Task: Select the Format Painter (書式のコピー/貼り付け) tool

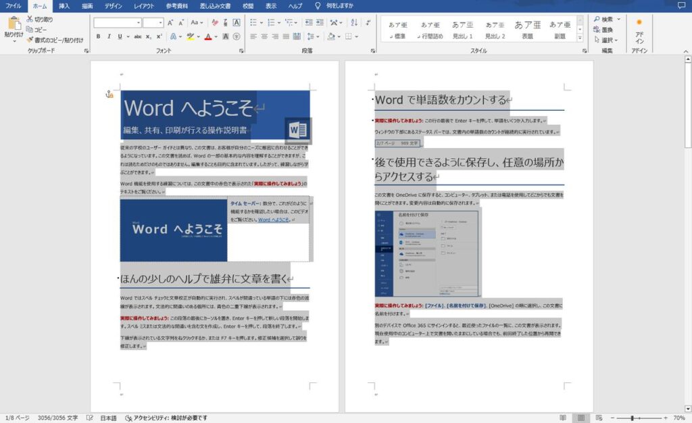Action: 55,40
